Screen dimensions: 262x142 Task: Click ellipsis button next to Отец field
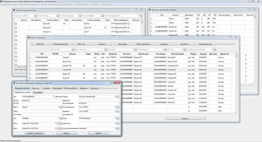pos(58,123)
